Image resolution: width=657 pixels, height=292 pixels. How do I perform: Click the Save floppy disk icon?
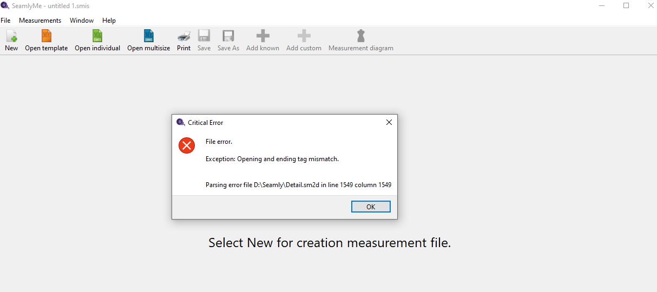coord(204,37)
